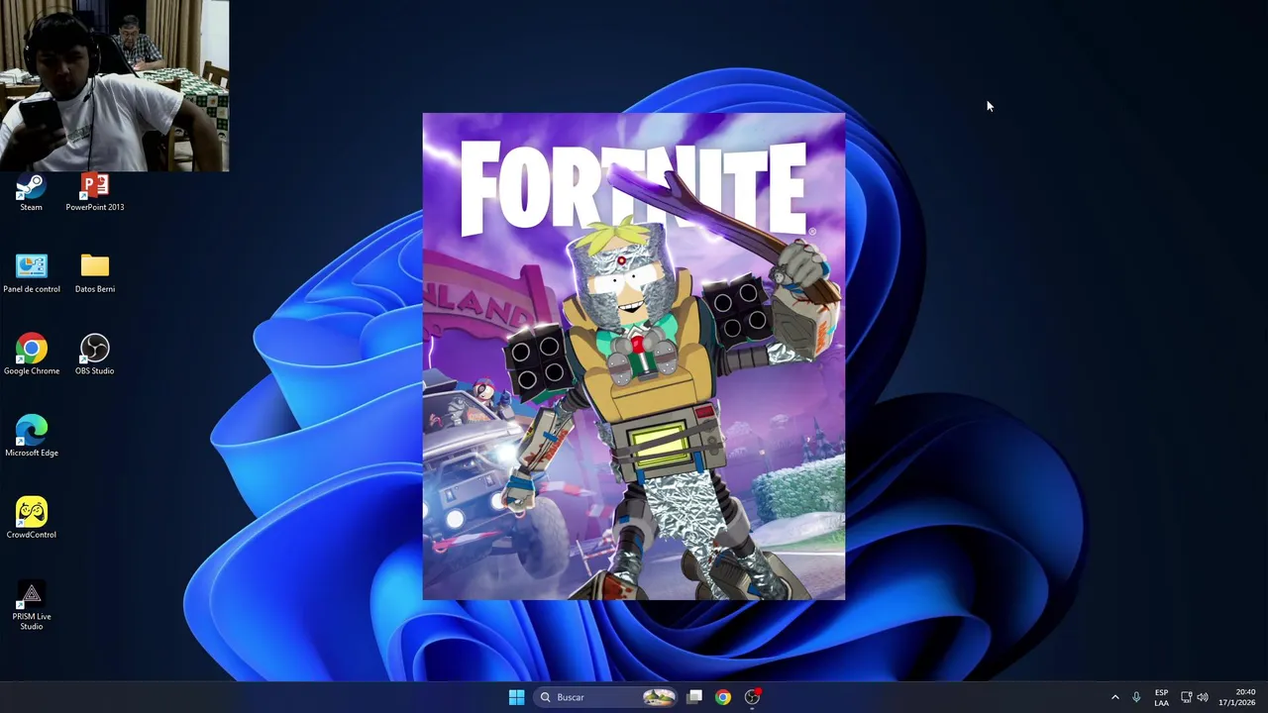
Task: Click the Buscar taskbar search box
Action: point(606,697)
